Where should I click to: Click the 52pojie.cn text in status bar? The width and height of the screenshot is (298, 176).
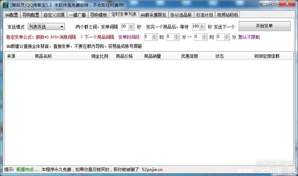pyautogui.click(x=152, y=170)
